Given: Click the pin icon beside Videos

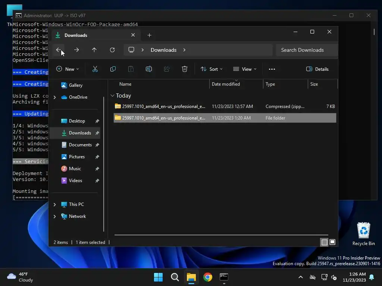Looking at the screenshot, I should [97, 181].
